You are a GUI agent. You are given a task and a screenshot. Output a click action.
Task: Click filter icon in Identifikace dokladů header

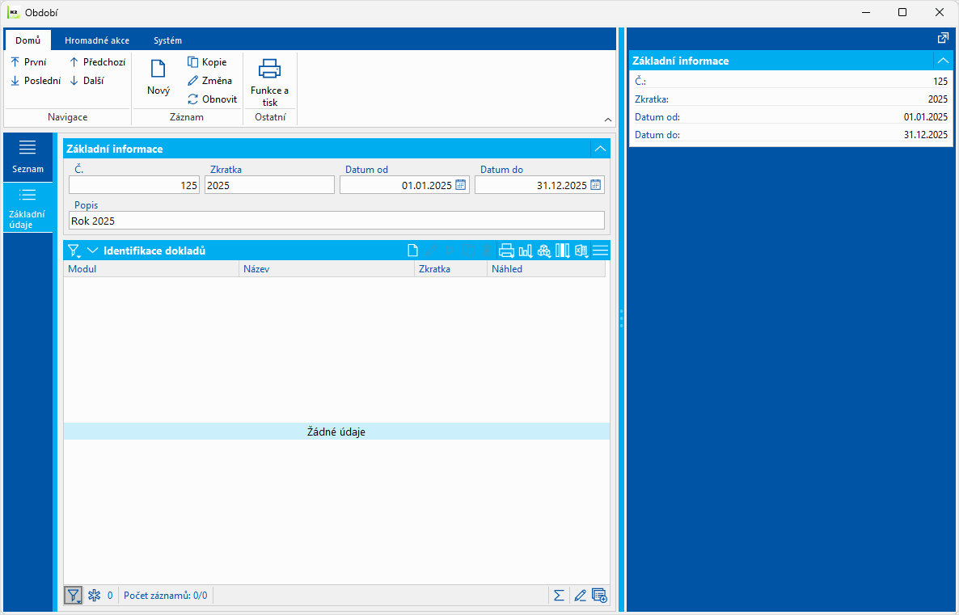point(74,251)
